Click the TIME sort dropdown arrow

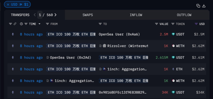click(x=39, y=24)
